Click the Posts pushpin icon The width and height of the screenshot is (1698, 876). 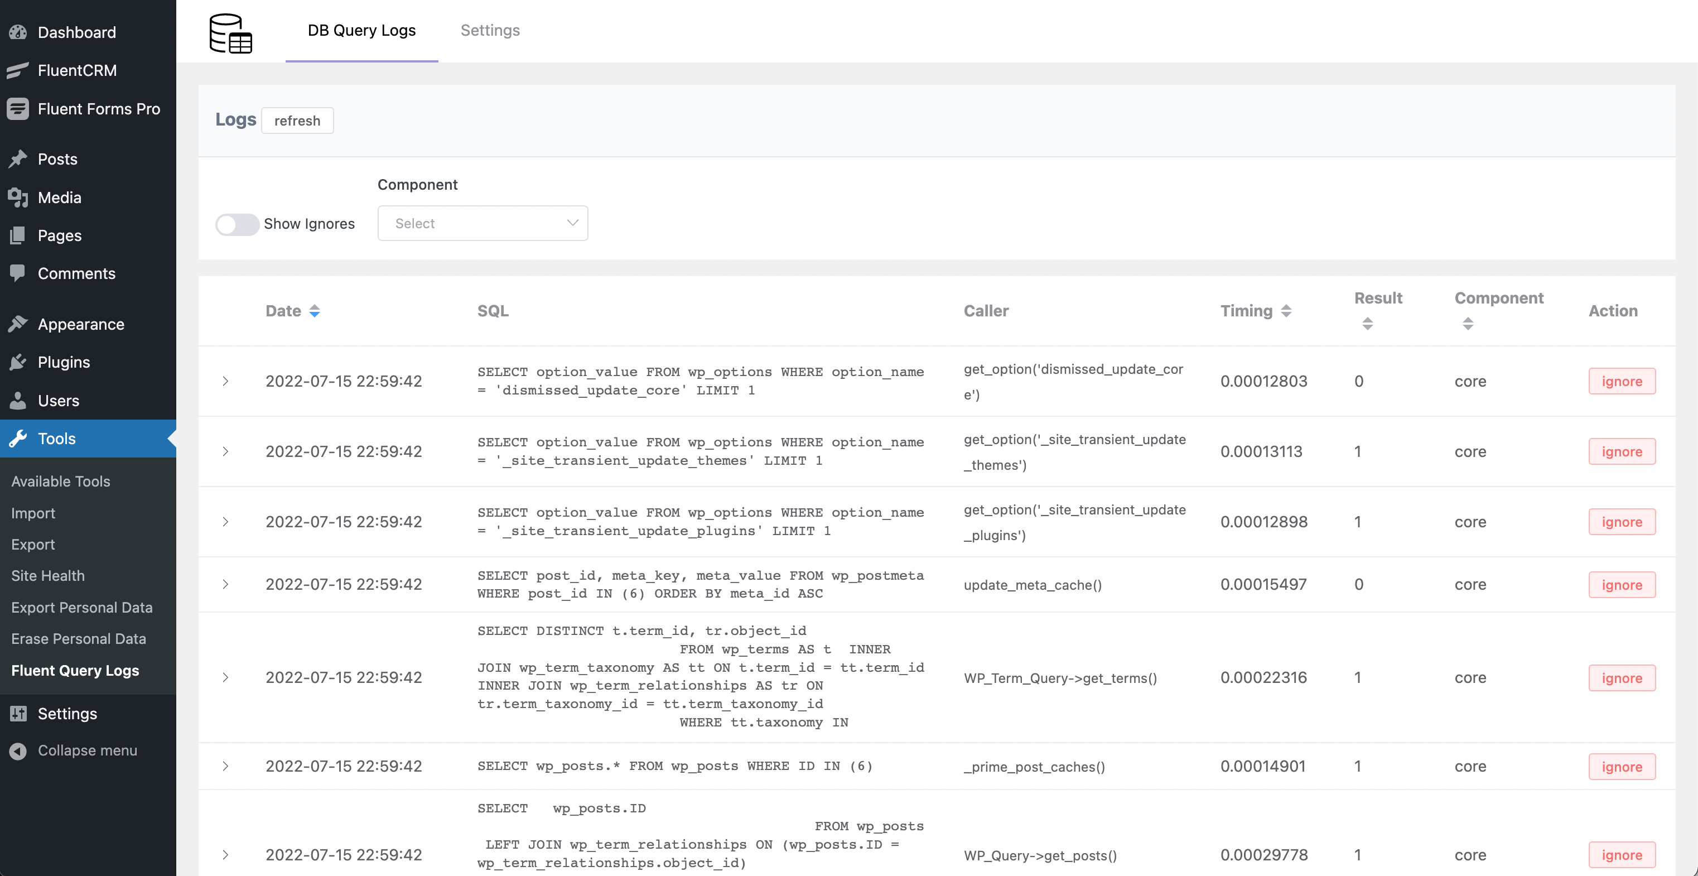coord(18,159)
